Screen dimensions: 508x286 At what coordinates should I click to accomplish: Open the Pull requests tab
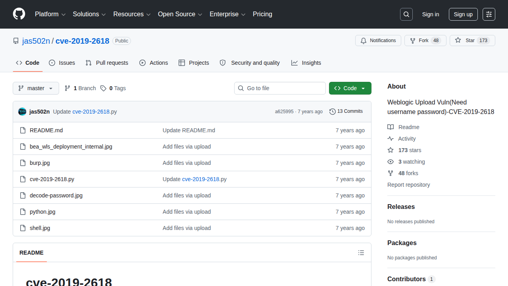107,63
